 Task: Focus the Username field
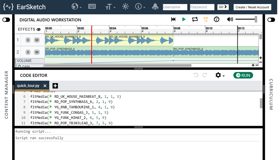(175, 7)
